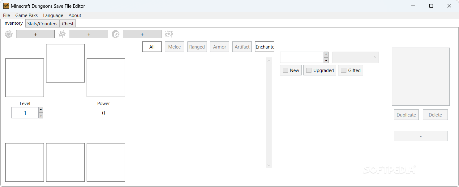Select the bottom-left artifact slot
This screenshot has width=459, height=187.
pos(24,162)
